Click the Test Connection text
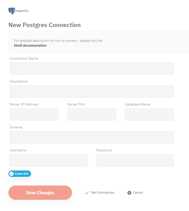The image size is (189, 211). pos(102,193)
